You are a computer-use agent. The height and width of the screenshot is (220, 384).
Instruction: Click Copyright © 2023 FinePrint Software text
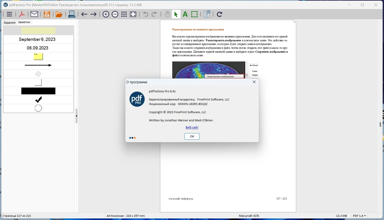(177, 112)
